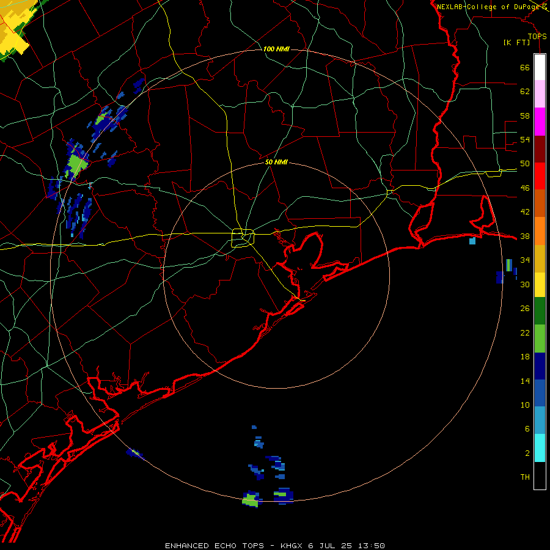Screen dimensions: 550x550
Task: Click the dark red legend swatch between 50 and 54
Action: (x=540, y=149)
